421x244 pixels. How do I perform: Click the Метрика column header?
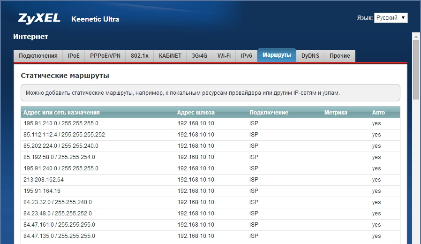335,113
